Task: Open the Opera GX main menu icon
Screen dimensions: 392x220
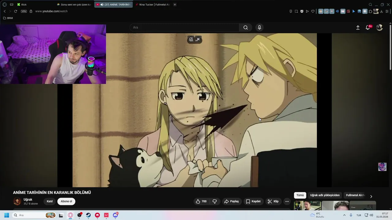Action: (5, 5)
